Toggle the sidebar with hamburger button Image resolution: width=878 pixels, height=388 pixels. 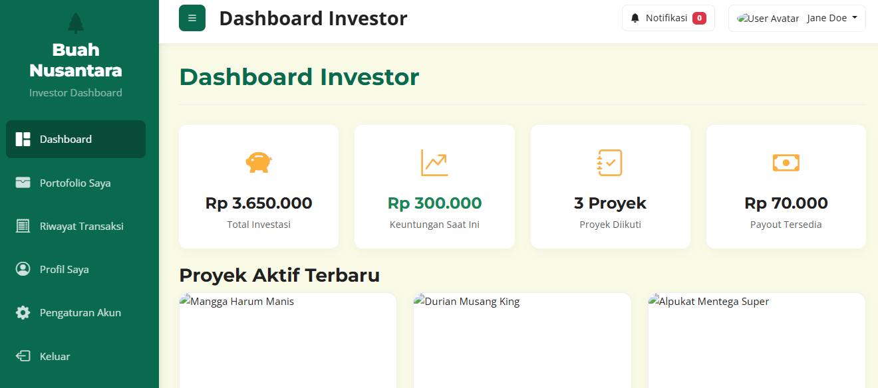pos(192,18)
